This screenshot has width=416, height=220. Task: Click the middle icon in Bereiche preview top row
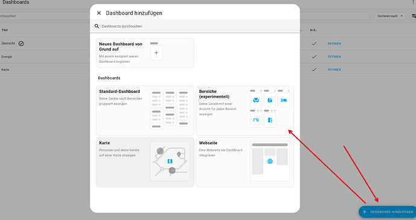pyautogui.click(x=270, y=100)
